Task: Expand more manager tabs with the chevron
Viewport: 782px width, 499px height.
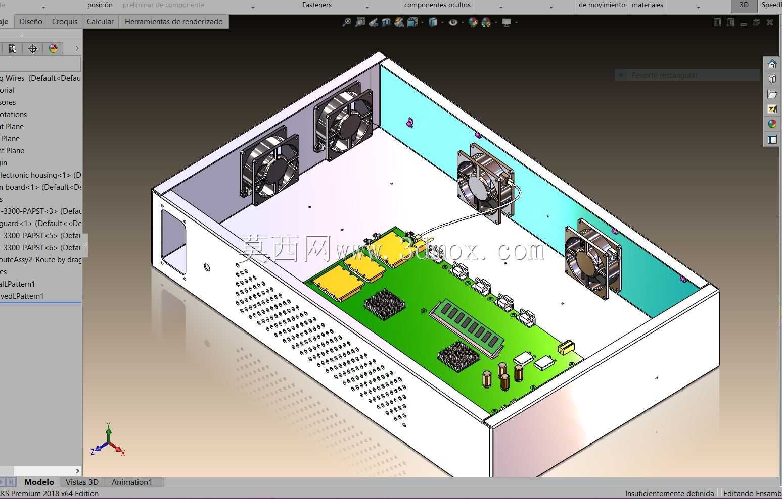Action: [x=77, y=48]
